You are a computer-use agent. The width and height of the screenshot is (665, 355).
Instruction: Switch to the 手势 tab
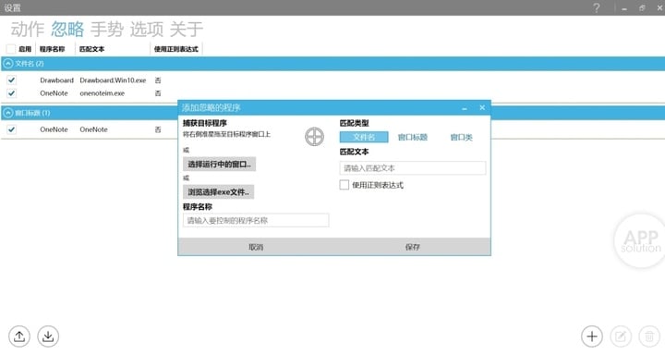click(x=107, y=29)
